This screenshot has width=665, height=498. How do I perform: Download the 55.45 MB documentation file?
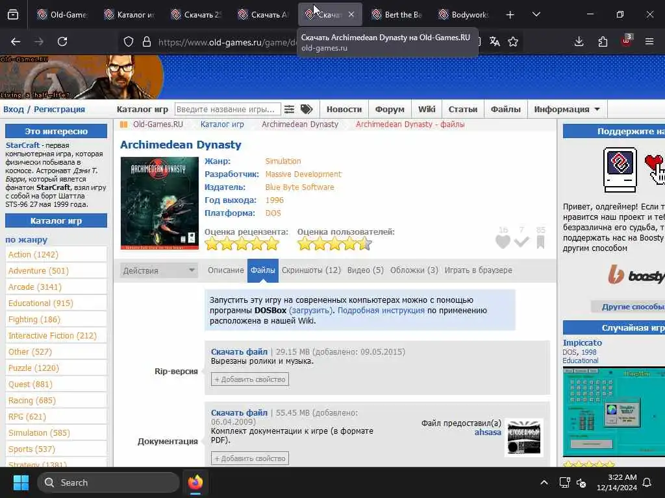tap(239, 413)
